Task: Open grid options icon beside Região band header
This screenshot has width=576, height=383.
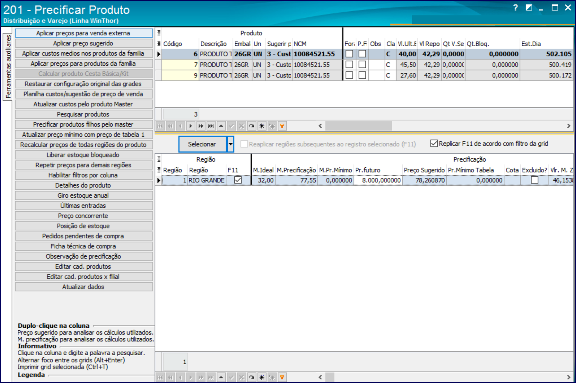Action: (159, 159)
